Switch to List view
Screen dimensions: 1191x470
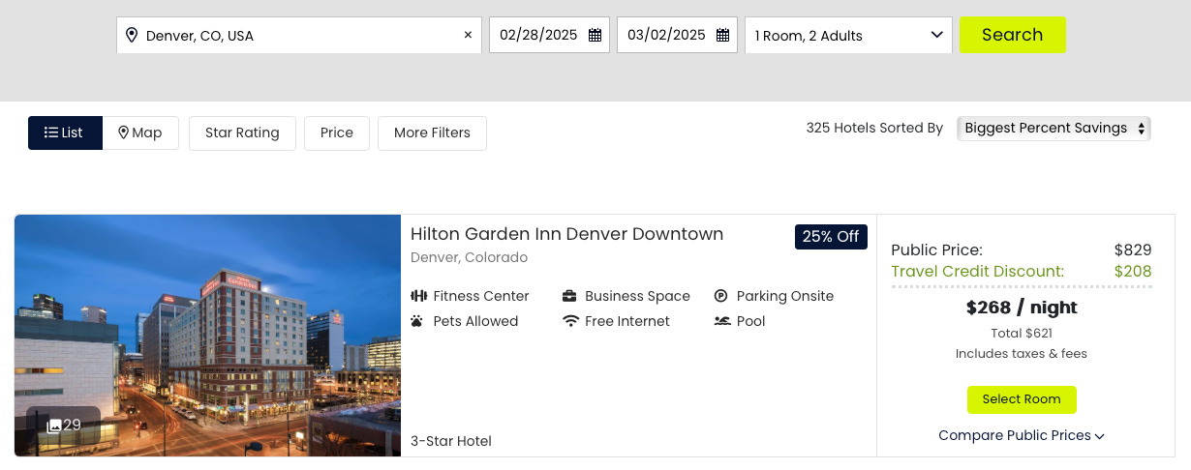pyautogui.click(x=65, y=133)
